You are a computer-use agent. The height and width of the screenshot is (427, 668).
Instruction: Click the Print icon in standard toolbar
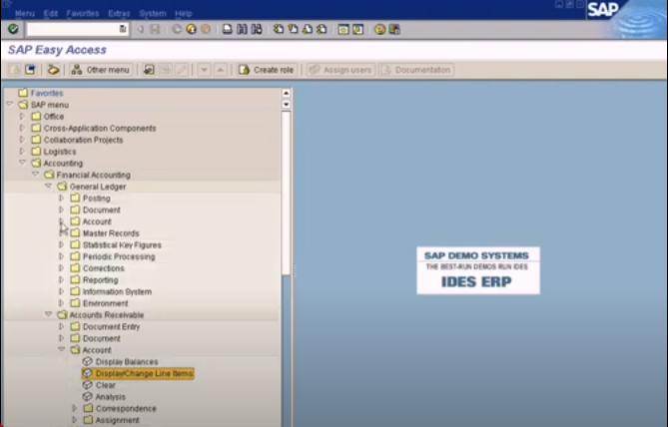tap(228, 29)
